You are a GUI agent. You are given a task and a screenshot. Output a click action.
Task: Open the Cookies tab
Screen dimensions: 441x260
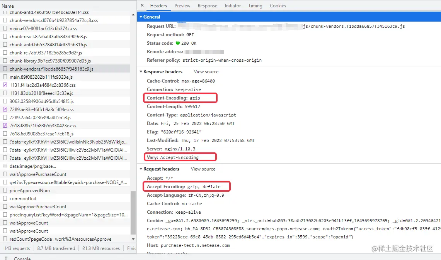278,6
